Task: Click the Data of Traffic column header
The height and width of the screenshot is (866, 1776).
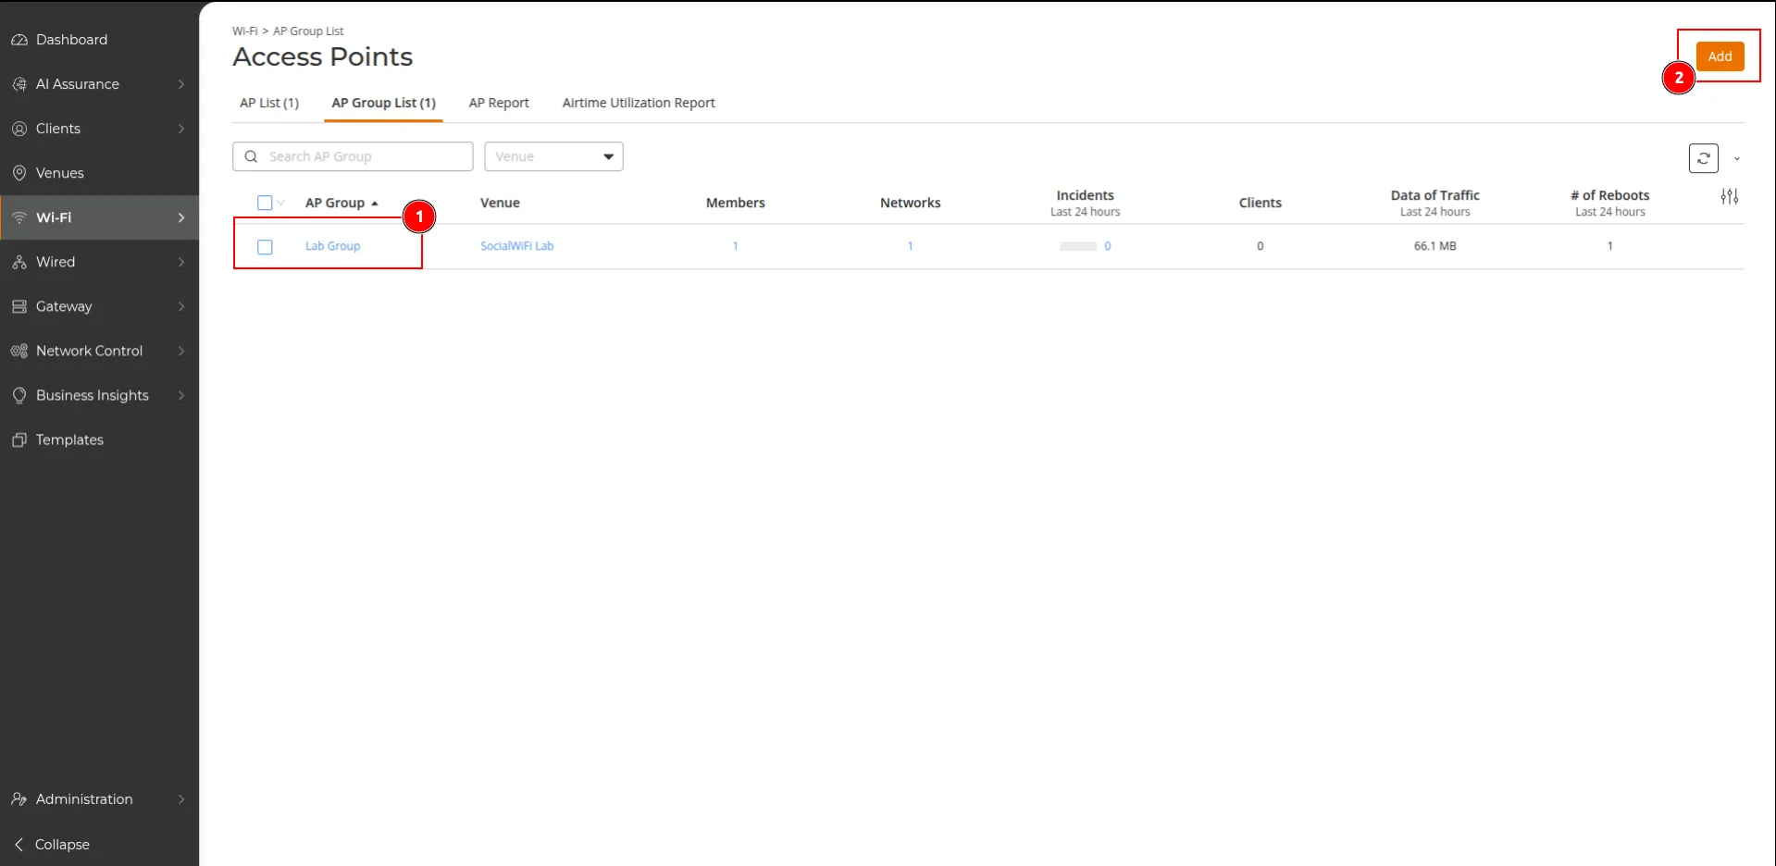Action: click(x=1434, y=195)
